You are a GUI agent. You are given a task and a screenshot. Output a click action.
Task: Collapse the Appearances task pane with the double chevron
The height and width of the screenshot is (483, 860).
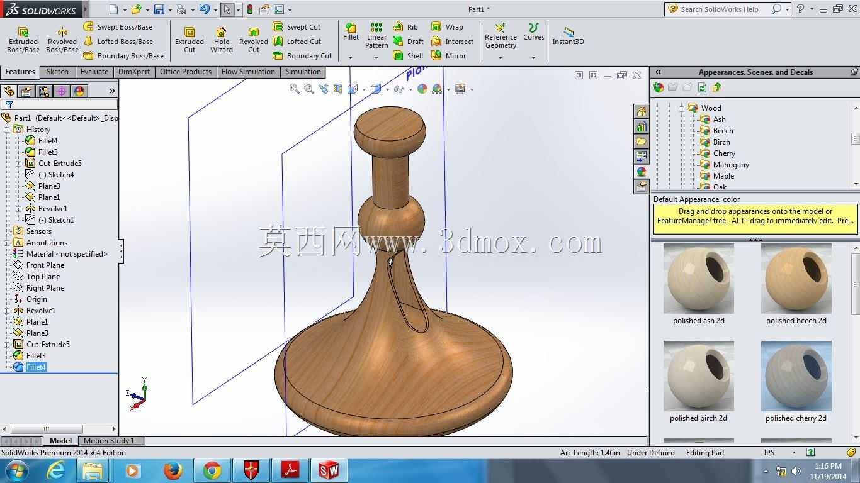pos(658,72)
